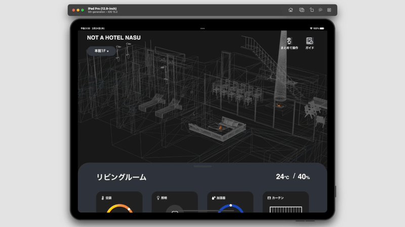Toggle simulator appearance with the sun icon
This screenshot has height=227, width=405.
[320, 10]
